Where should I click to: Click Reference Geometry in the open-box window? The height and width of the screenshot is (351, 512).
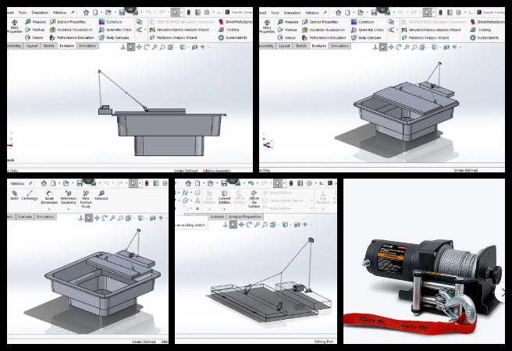(x=68, y=197)
